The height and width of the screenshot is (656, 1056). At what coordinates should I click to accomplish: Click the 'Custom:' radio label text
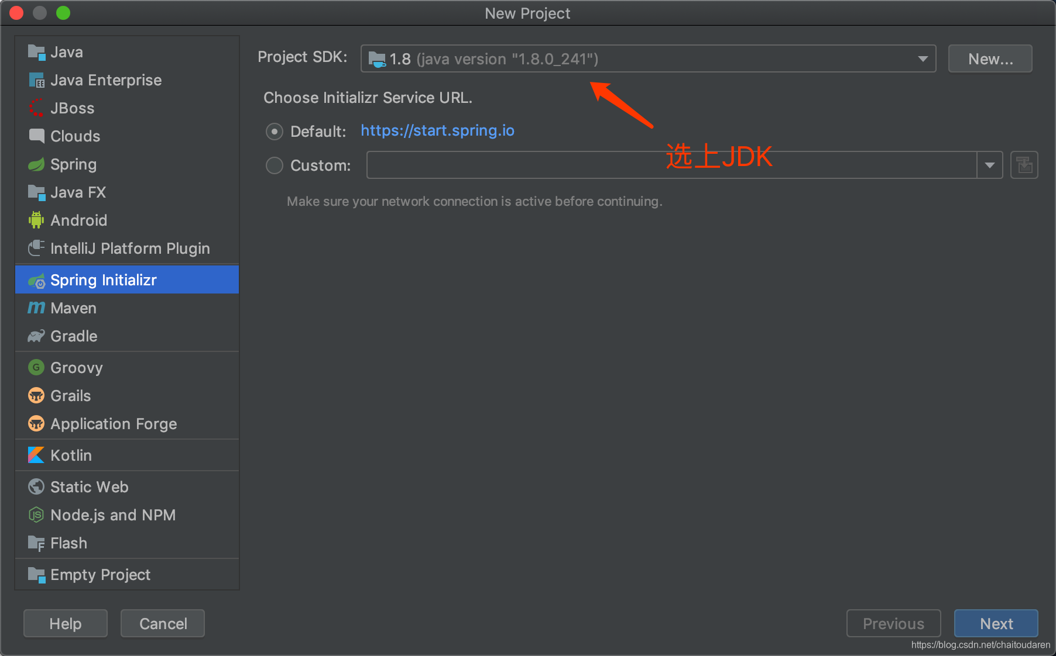[321, 165]
